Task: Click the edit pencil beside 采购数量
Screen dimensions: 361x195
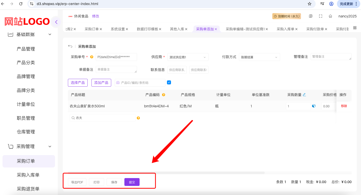Action: [304, 95]
